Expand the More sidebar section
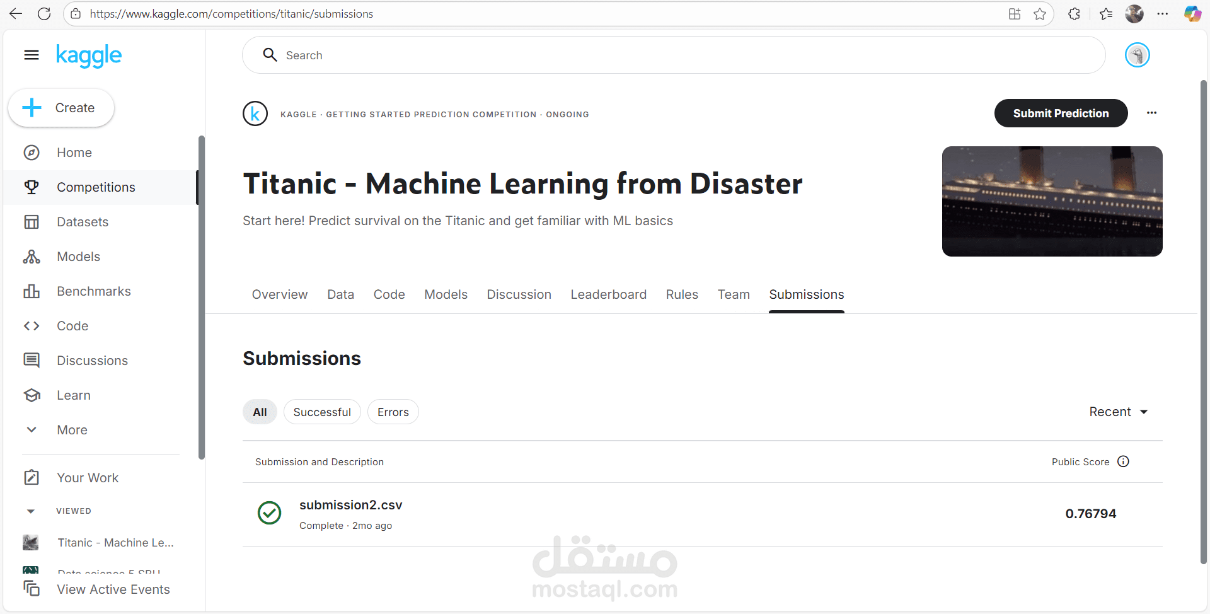The height and width of the screenshot is (614, 1210). (71, 429)
